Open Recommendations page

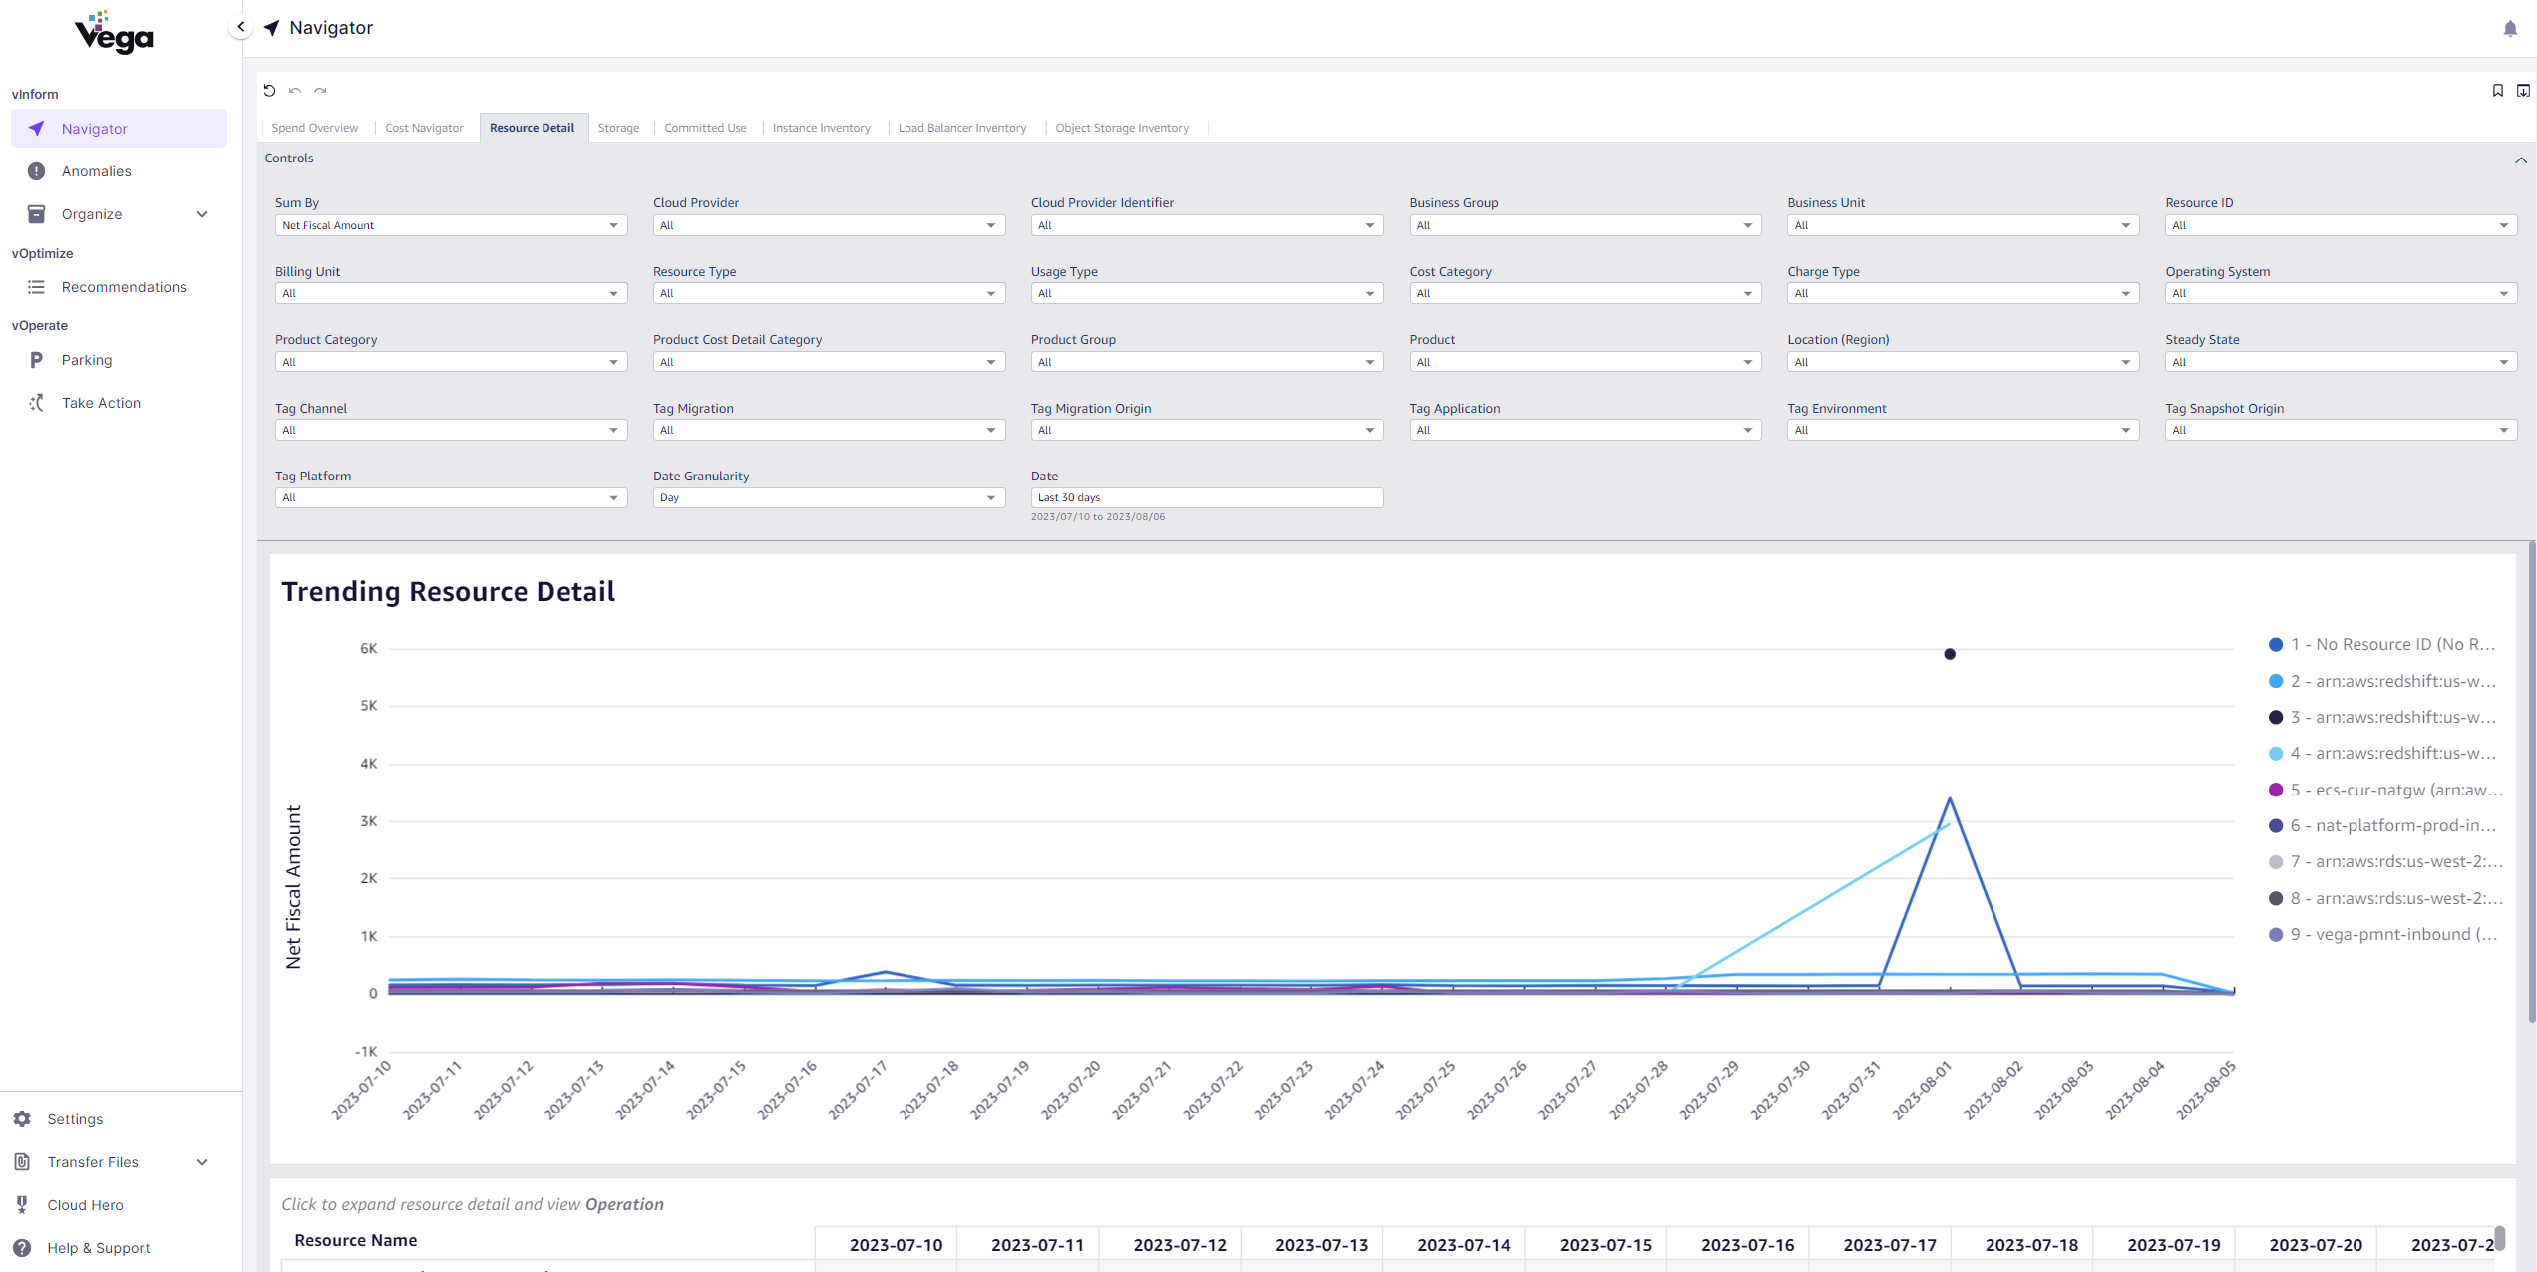(119, 287)
